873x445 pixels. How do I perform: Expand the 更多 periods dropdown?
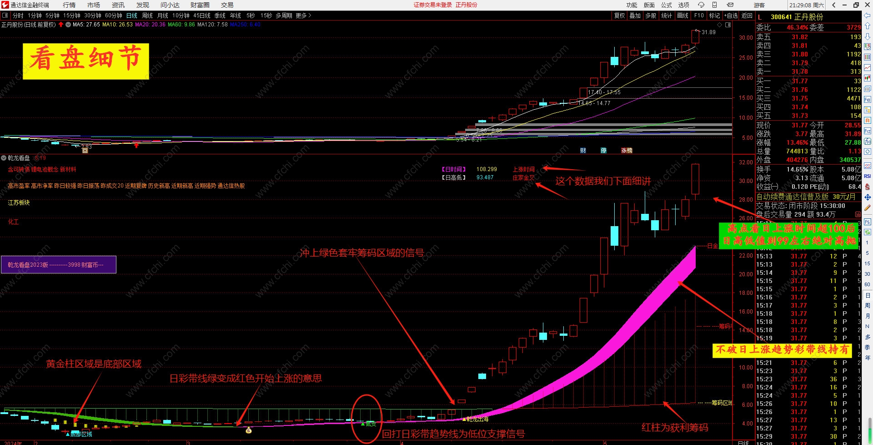[x=303, y=15]
